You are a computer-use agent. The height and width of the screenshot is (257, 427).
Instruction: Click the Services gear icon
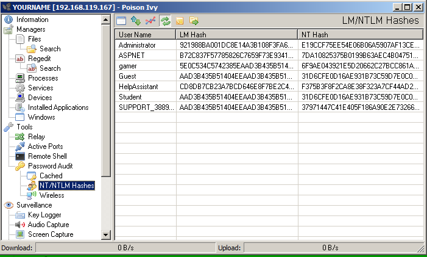(x=20, y=88)
